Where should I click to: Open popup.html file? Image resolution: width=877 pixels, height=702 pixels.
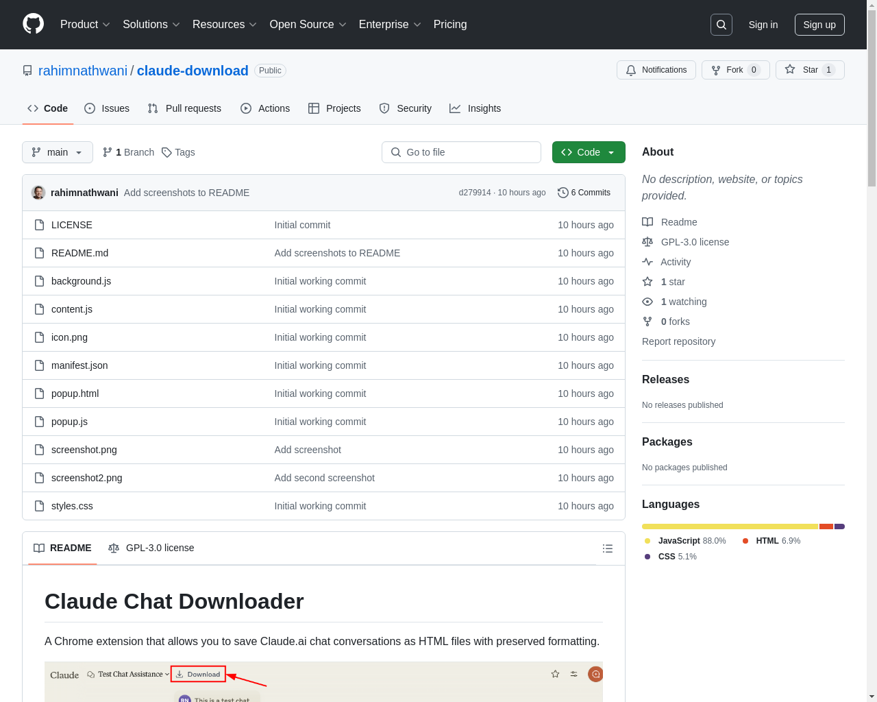(75, 394)
